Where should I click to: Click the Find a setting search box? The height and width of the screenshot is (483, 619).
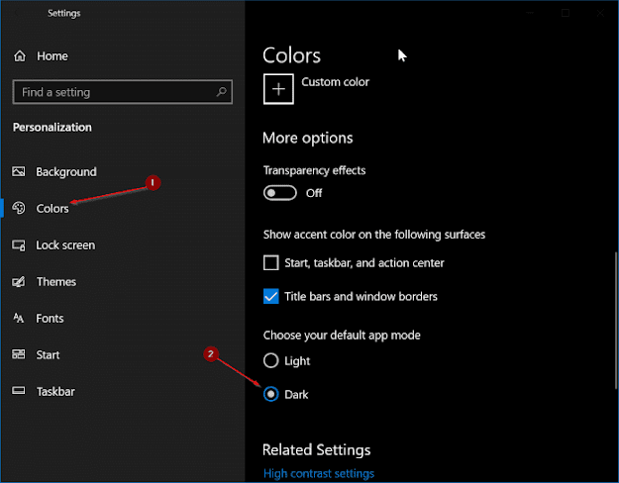point(114,92)
